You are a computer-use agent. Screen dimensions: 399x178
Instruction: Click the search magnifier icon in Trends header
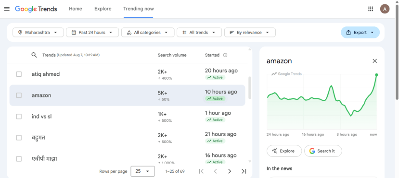pos(34,55)
